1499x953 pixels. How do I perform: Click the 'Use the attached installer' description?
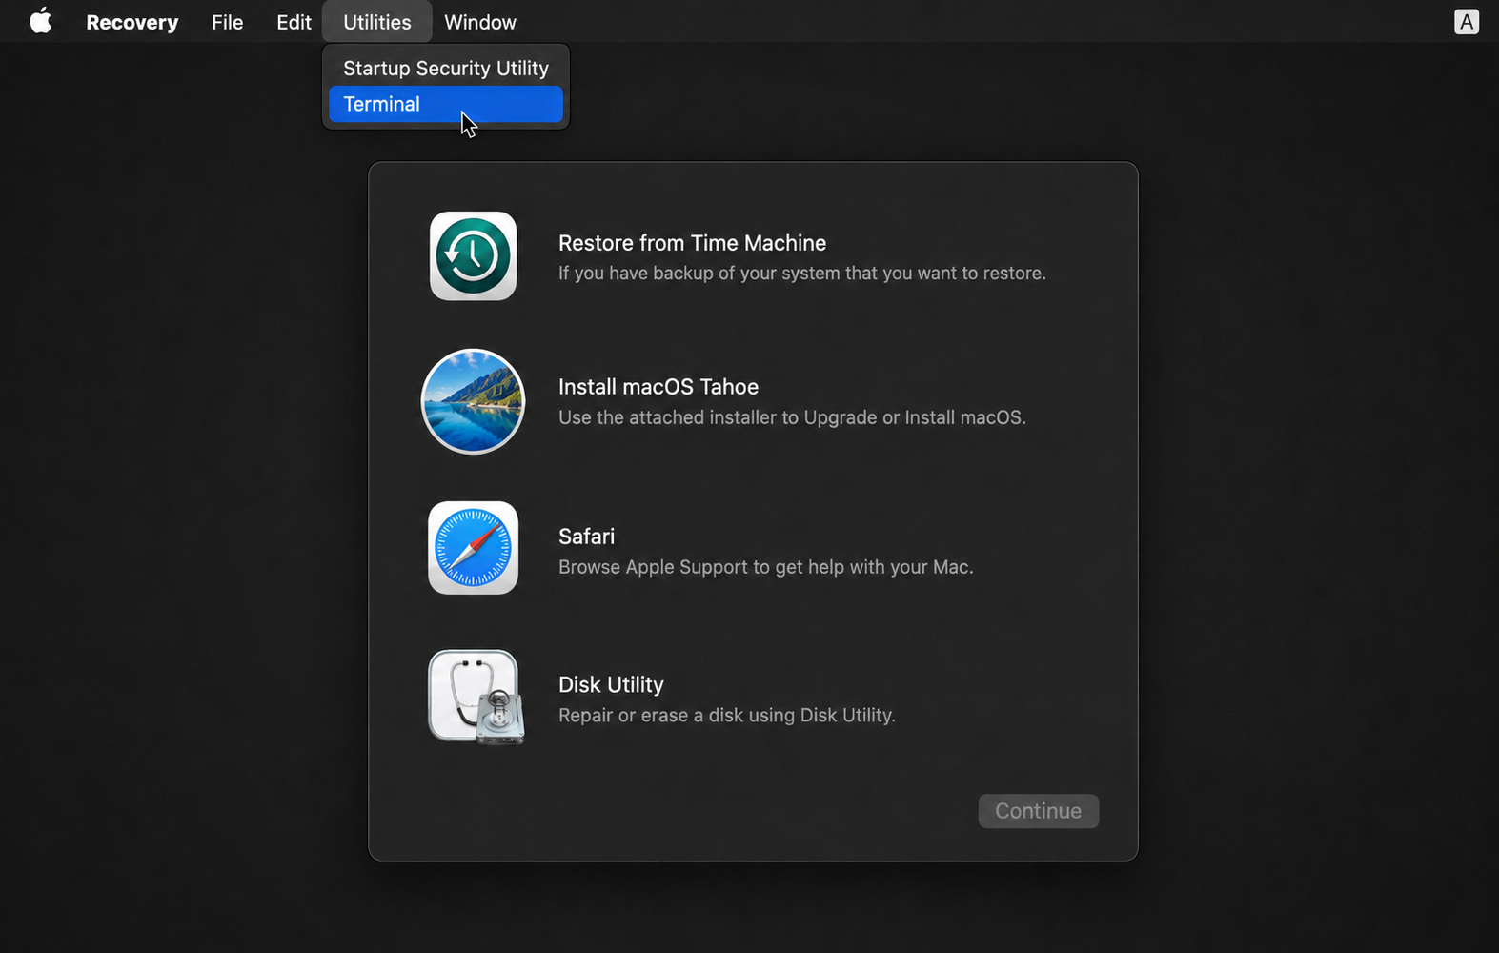[x=792, y=417]
